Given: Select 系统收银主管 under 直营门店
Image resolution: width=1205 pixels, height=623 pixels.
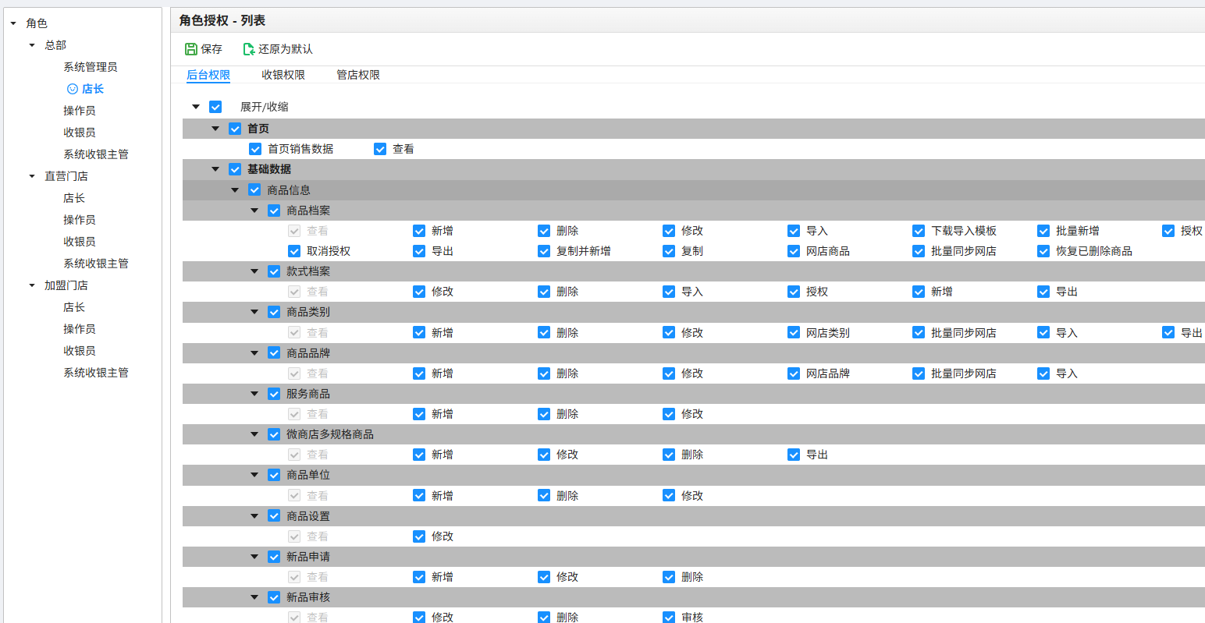Looking at the screenshot, I should (96, 264).
